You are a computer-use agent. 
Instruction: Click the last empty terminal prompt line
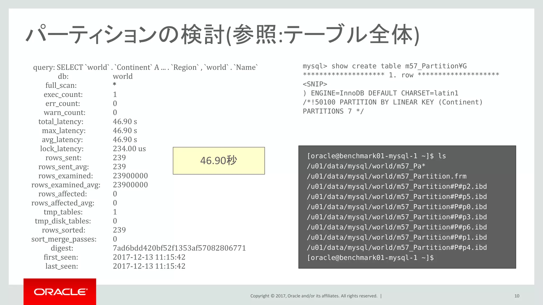[x=370, y=258]
